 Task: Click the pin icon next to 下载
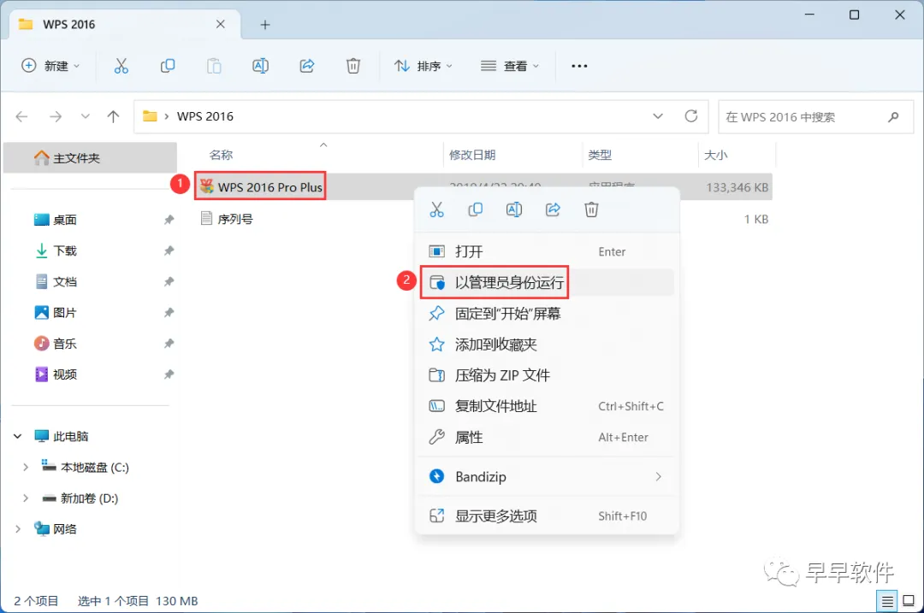pos(169,251)
